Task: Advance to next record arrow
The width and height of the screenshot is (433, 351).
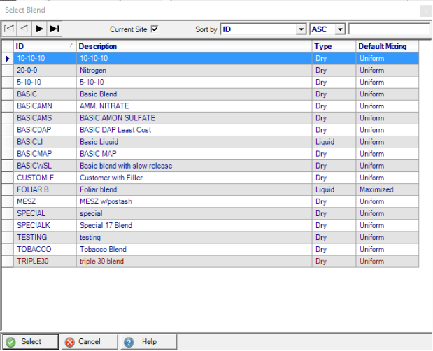Action: (x=38, y=29)
